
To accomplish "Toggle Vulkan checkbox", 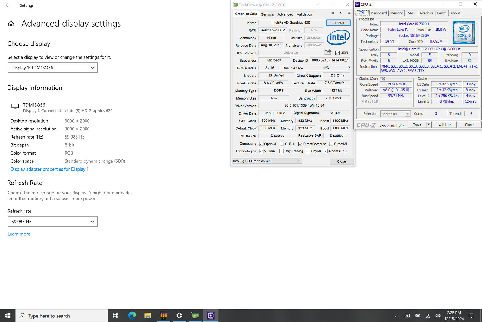I will tap(261, 151).
